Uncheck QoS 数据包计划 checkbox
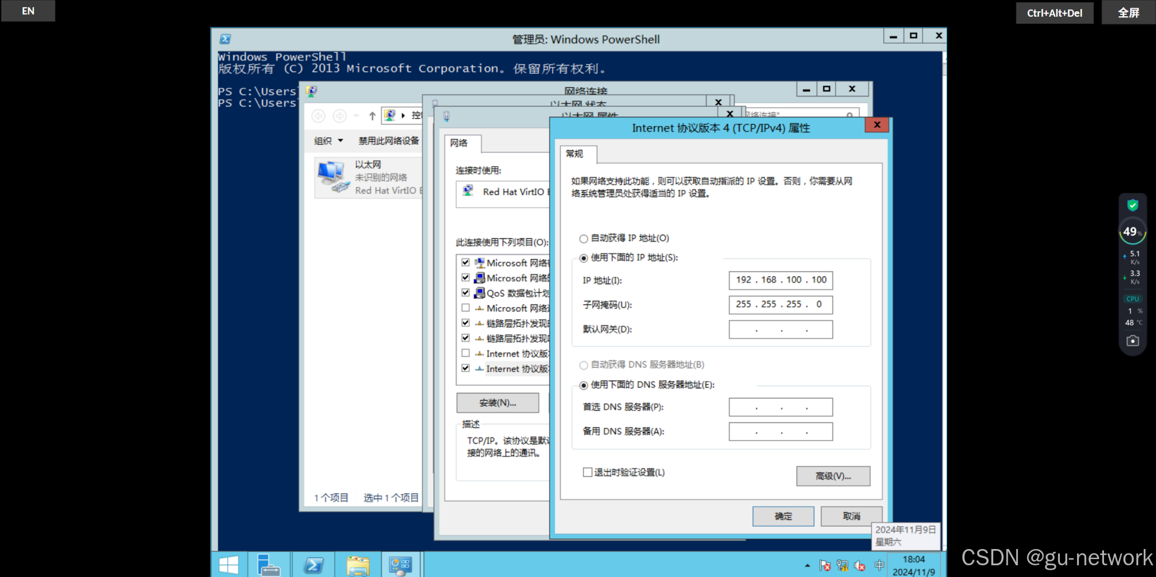Image resolution: width=1156 pixels, height=577 pixels. point(465,292)
